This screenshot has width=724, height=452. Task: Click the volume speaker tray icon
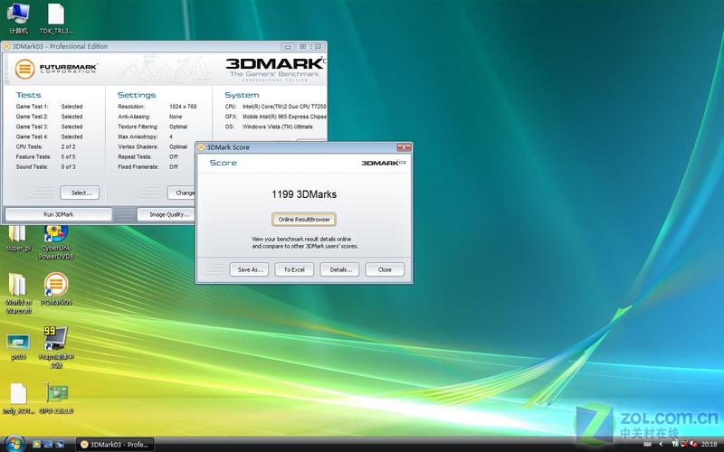tap(694, 444)
